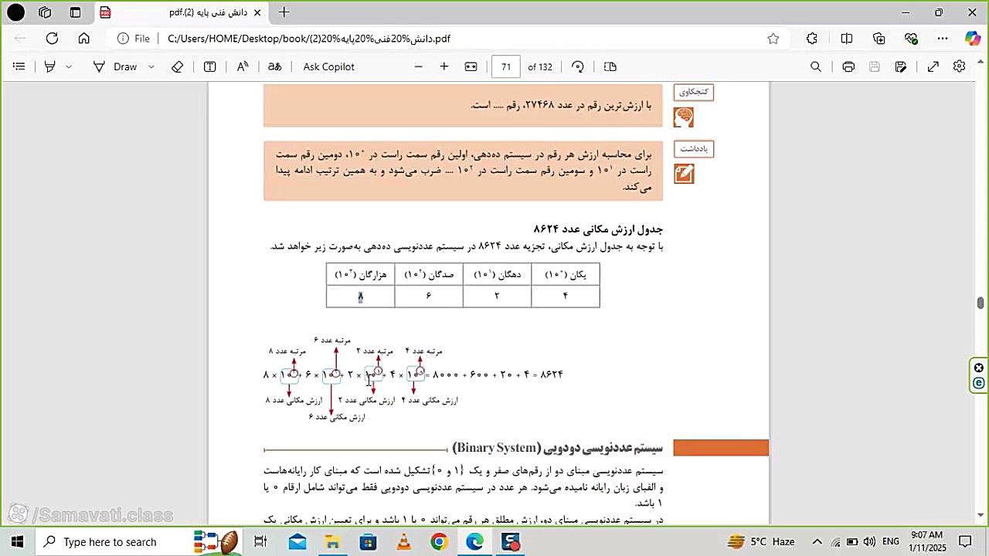Select the Erase tool
Viewport: 989px width, 556px height.
pos(177,66)
